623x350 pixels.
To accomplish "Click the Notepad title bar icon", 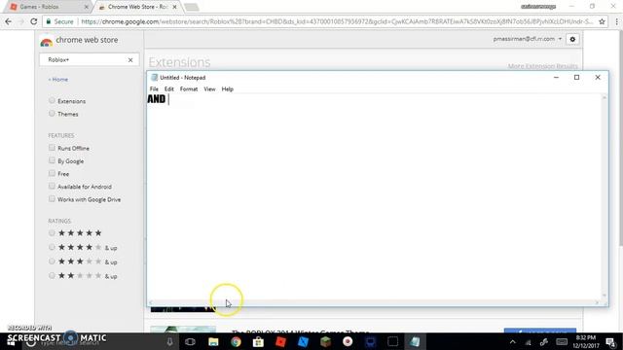I will [154, 78].
